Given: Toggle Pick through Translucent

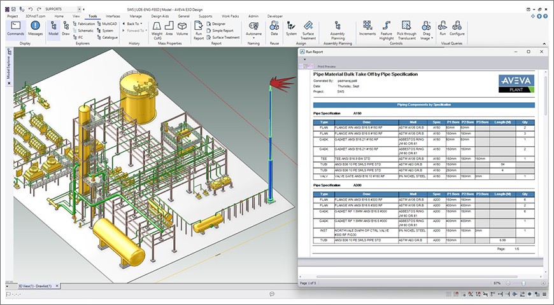Looking at the screenshot, I should [x=408, y=29].
